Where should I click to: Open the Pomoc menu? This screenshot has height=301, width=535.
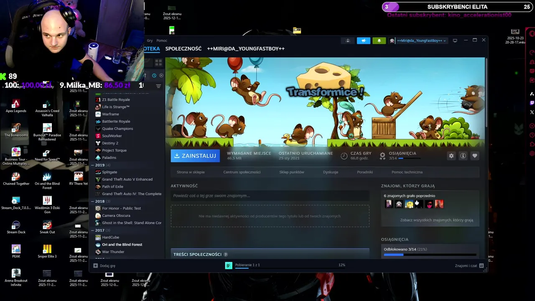[162, 41]
